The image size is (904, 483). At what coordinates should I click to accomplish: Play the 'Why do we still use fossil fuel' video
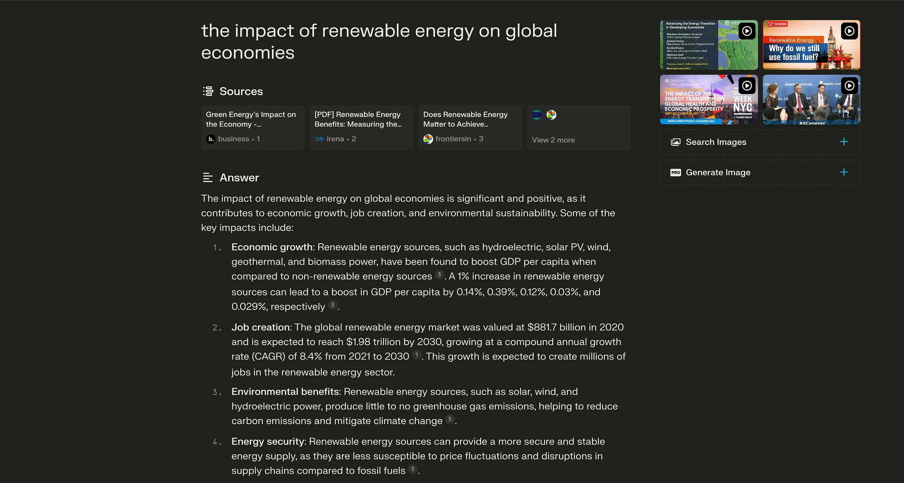849,31
